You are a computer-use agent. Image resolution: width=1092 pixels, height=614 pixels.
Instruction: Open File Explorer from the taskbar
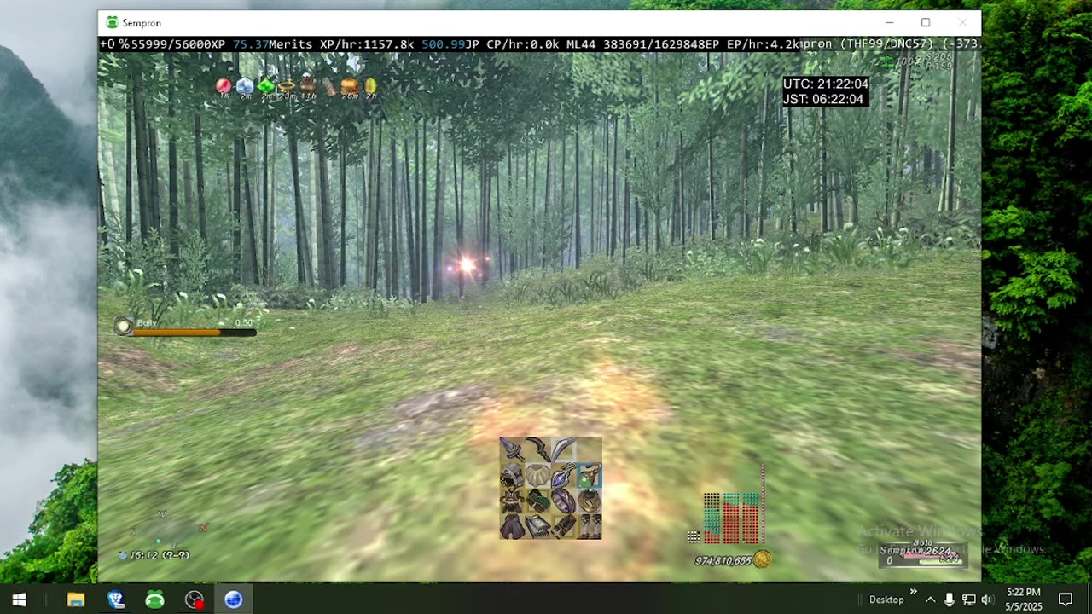click(x=76, y=600)
